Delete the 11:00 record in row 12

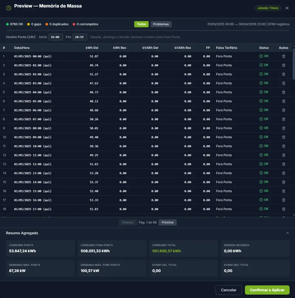pyautogui.click(x=284, y=155)
